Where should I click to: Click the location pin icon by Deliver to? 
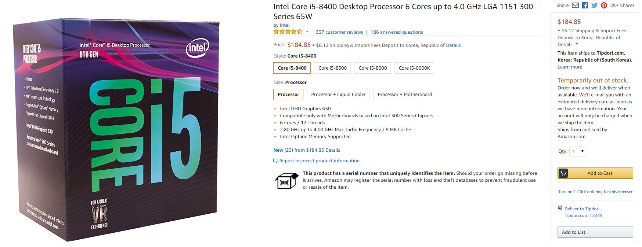pos(560,208)
